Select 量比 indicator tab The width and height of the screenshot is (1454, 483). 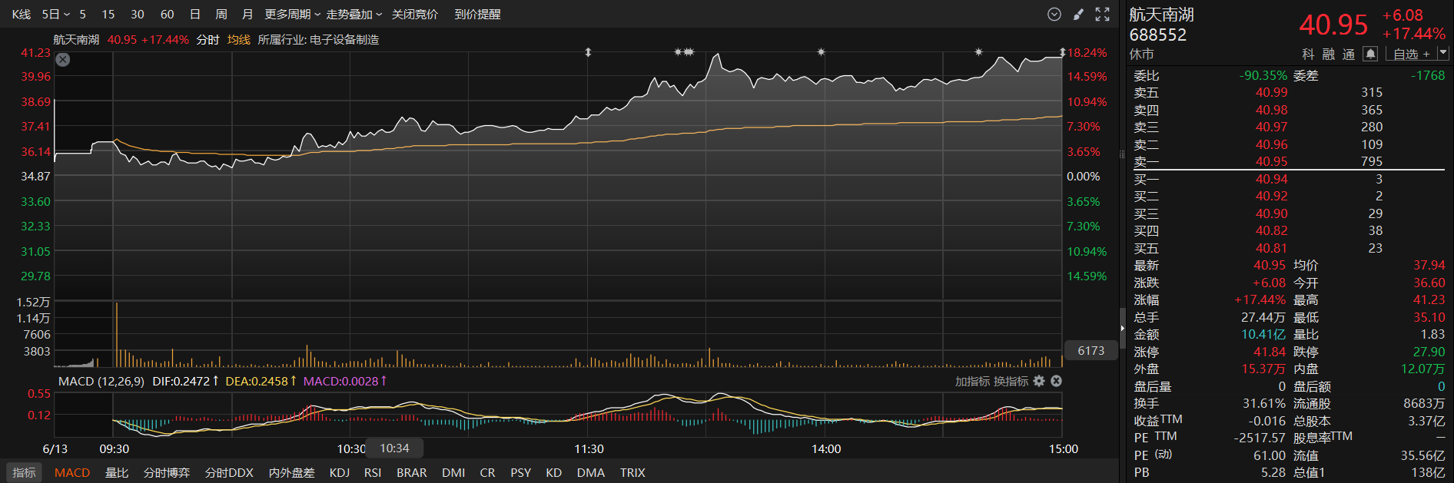(117, 473)
